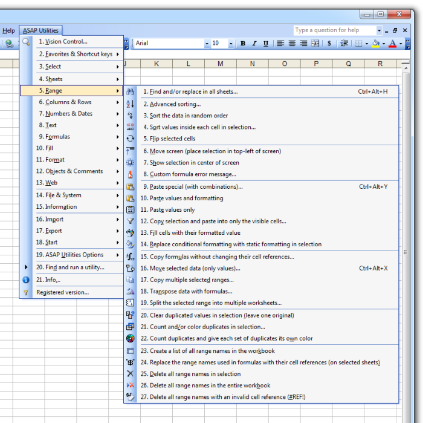Click Registered version entry
Screen dimensions: 423x423
coord(62,292)
